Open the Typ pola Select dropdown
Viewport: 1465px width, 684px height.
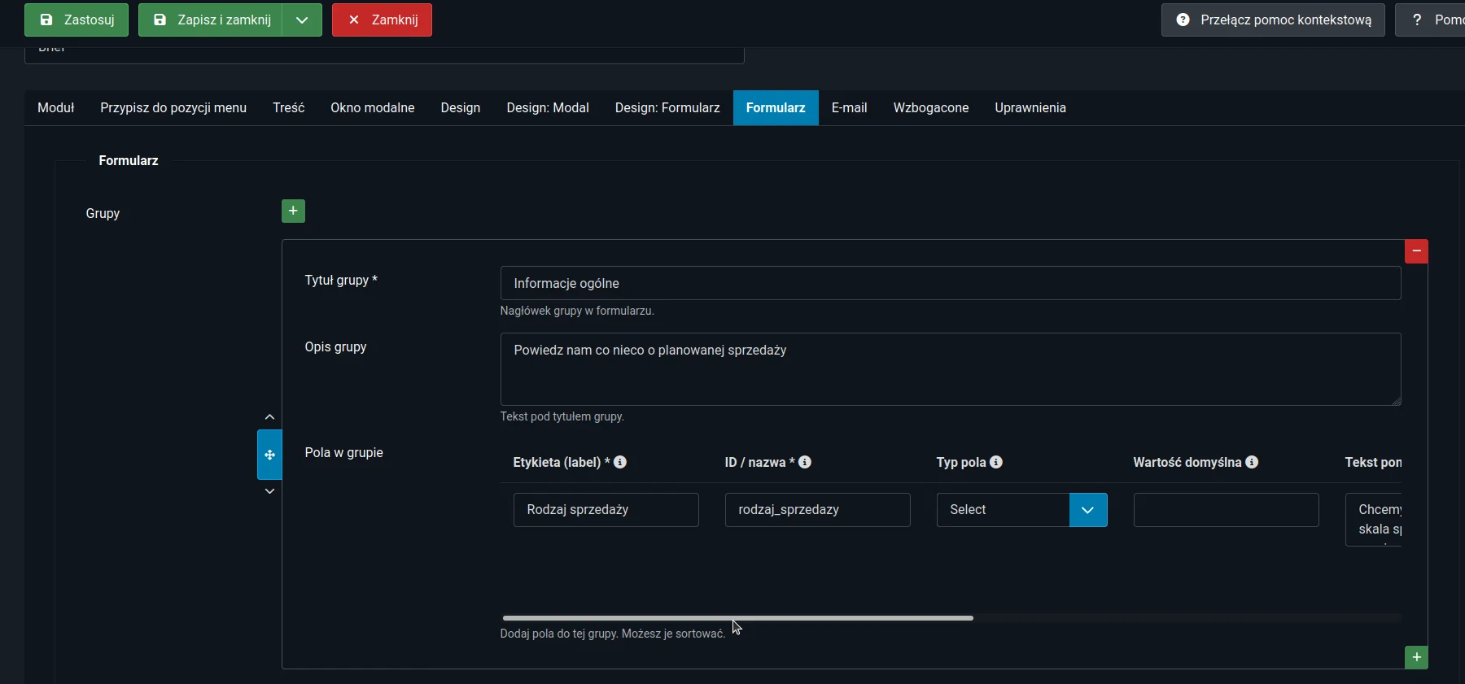[1021, 510]
